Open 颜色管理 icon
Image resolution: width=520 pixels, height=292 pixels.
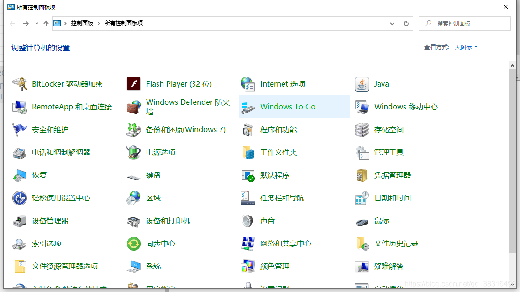click(x=248, y=266)
